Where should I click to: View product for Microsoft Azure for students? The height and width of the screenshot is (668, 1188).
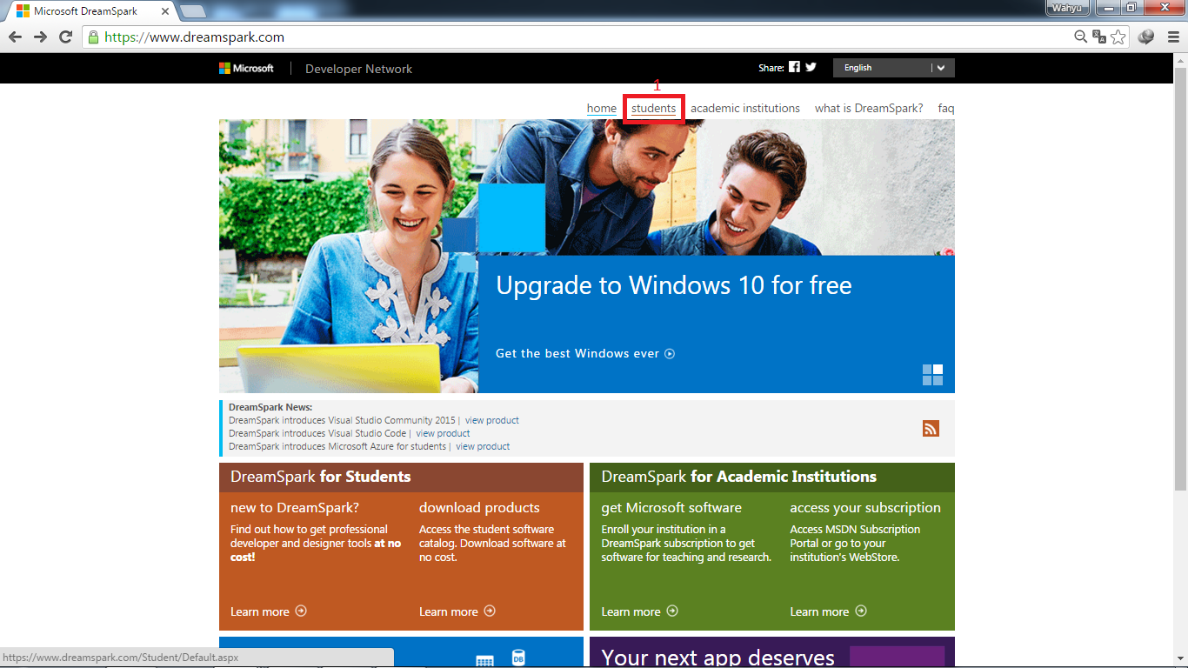pos(483,446)
